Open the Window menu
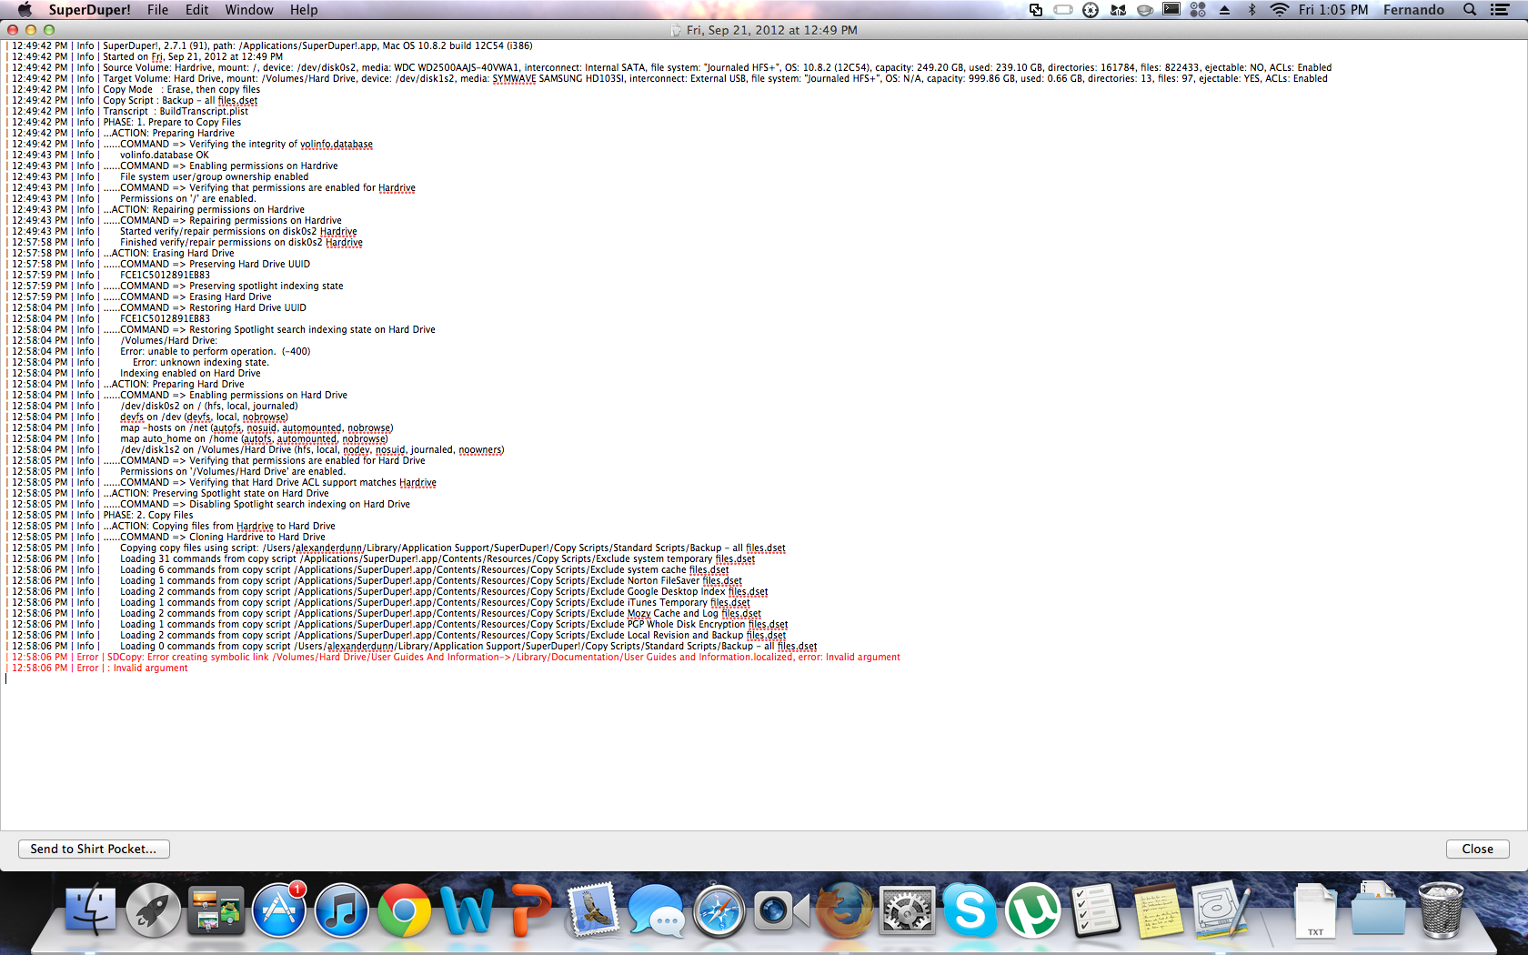Screen dimensions: 1528x955 [249, 10]
